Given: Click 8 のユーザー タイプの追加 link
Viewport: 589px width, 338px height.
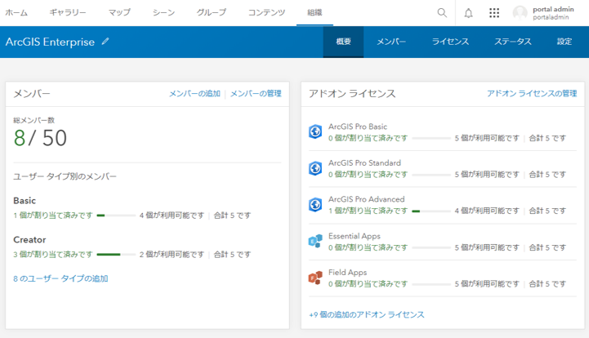Looking at the screenshot, I should click(x=60, y=278).
